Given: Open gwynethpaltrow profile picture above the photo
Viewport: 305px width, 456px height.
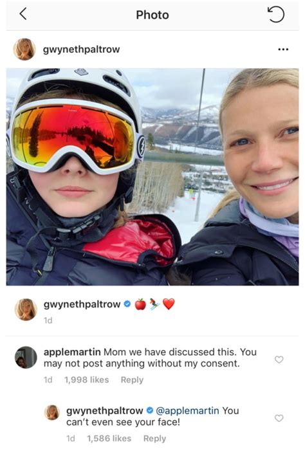Looking at the screenshot, I should tap(24, 49).
